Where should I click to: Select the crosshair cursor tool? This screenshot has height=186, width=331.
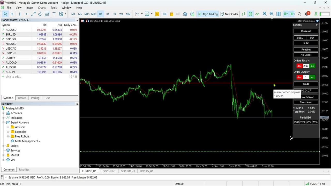(x=12, y=14)
